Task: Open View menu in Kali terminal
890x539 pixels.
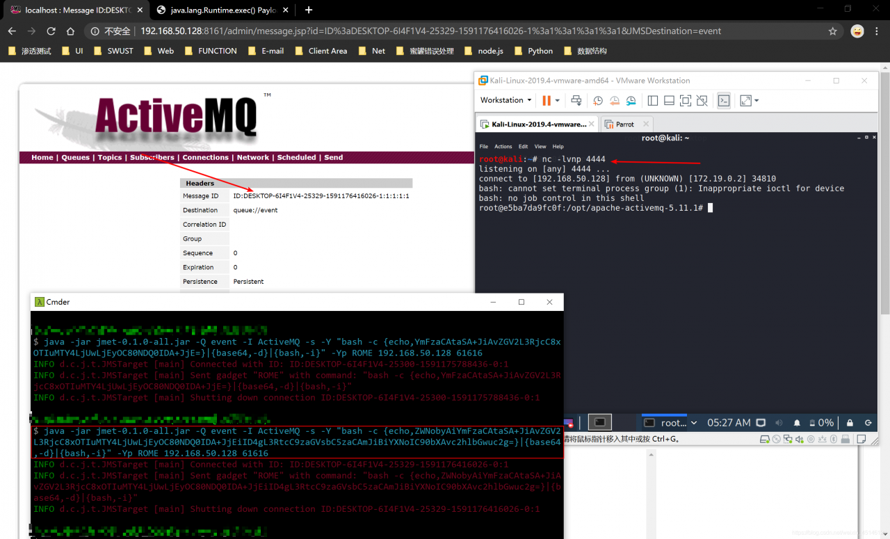Action: point(540,147)
